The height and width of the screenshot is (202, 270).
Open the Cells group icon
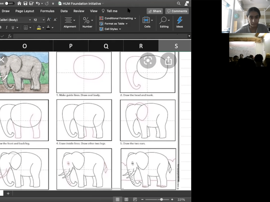[x=146, y=20]
